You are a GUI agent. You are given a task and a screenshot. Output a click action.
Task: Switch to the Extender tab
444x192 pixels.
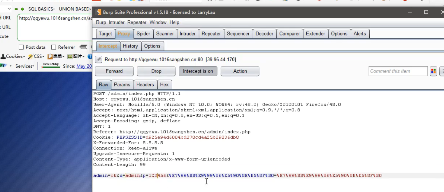click(315, 34)
